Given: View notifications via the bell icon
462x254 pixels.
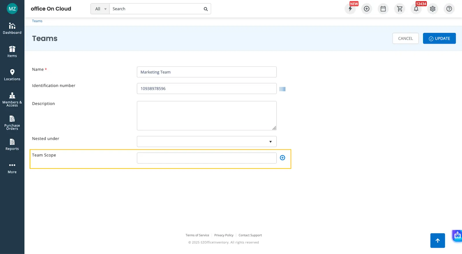Looking at the screenshot, I should pyautogui.click(x=416, y=9).
